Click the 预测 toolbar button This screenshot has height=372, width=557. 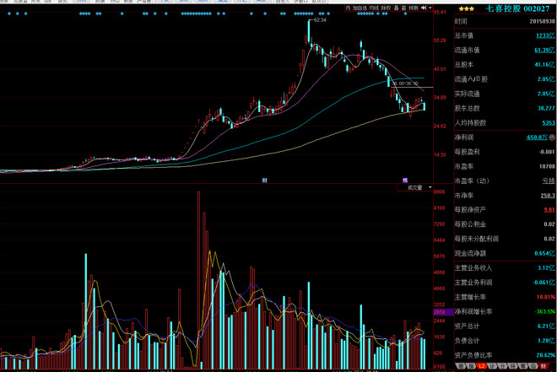click(414, 8)
